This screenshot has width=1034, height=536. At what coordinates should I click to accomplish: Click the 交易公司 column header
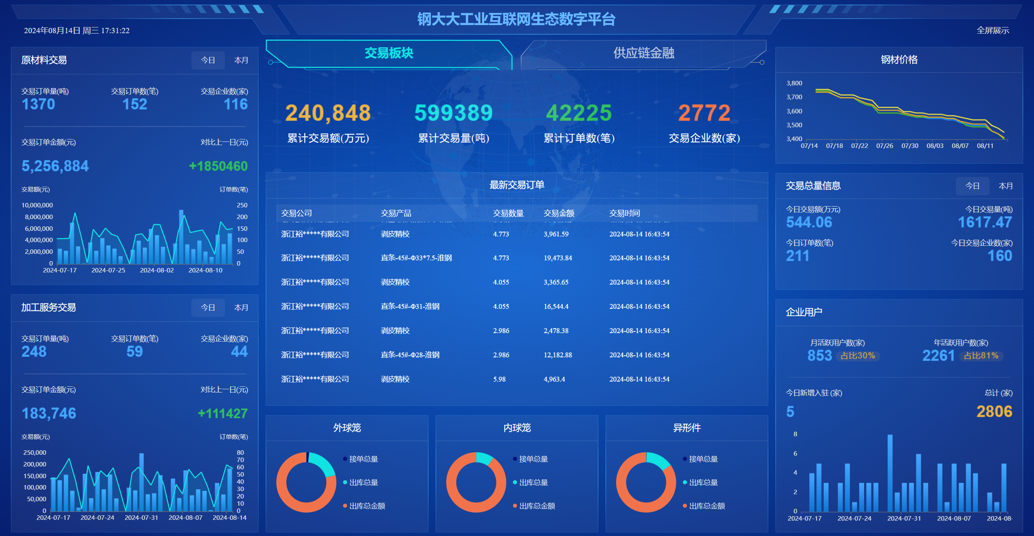(297, 213)
